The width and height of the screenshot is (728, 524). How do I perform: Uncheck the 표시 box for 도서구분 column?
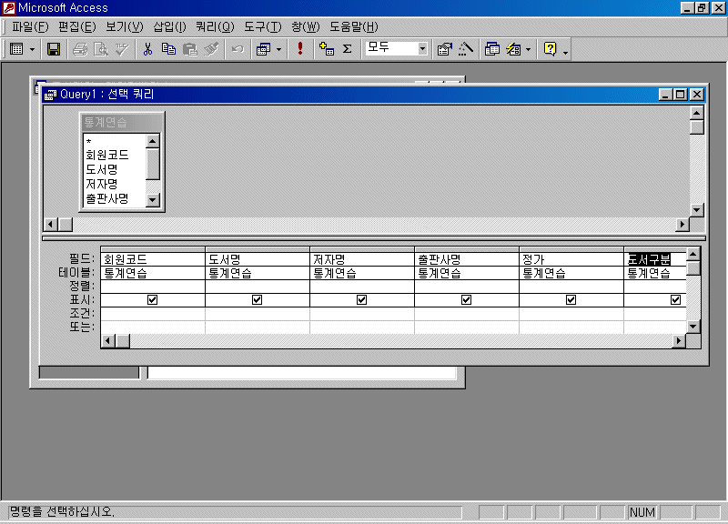[x=675, y=300]
